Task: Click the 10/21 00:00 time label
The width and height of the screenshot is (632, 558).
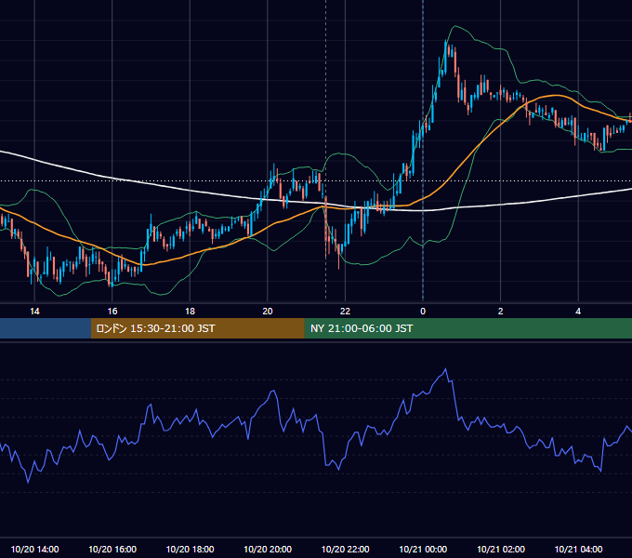Action: (x=423, y=549)
